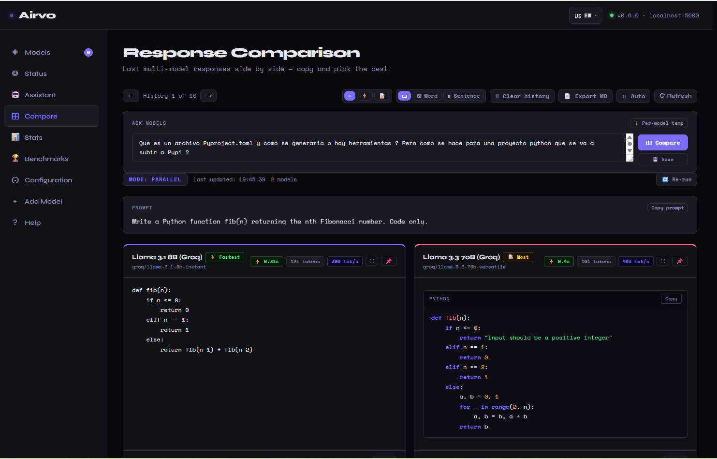Click the Last updated timestamp text
This screenshot has width=717, height=459.
click(229, 179)
